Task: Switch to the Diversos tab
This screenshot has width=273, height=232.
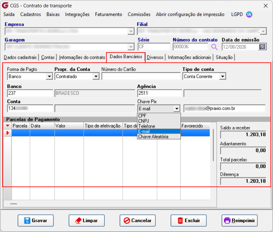Action: (155, 57)
